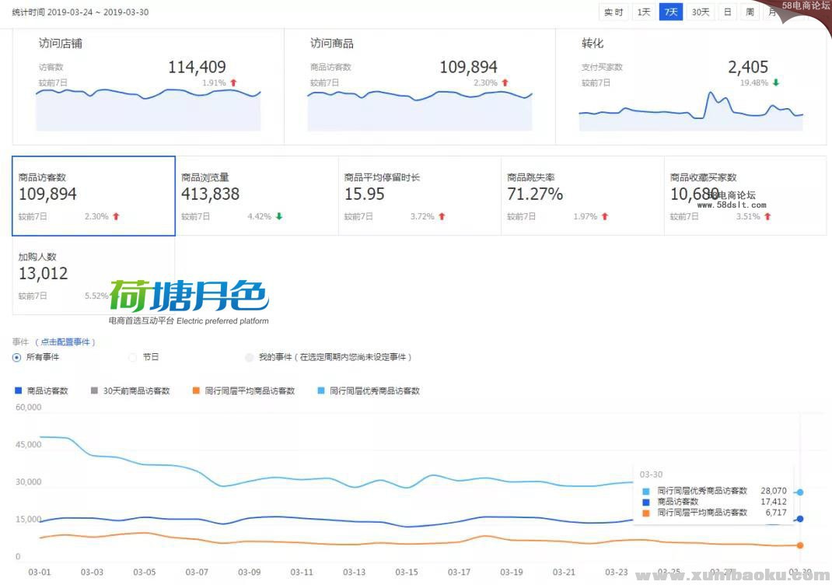Select the 所有事件 radio button
The image size is (832, 585).
tap(16, 357)
